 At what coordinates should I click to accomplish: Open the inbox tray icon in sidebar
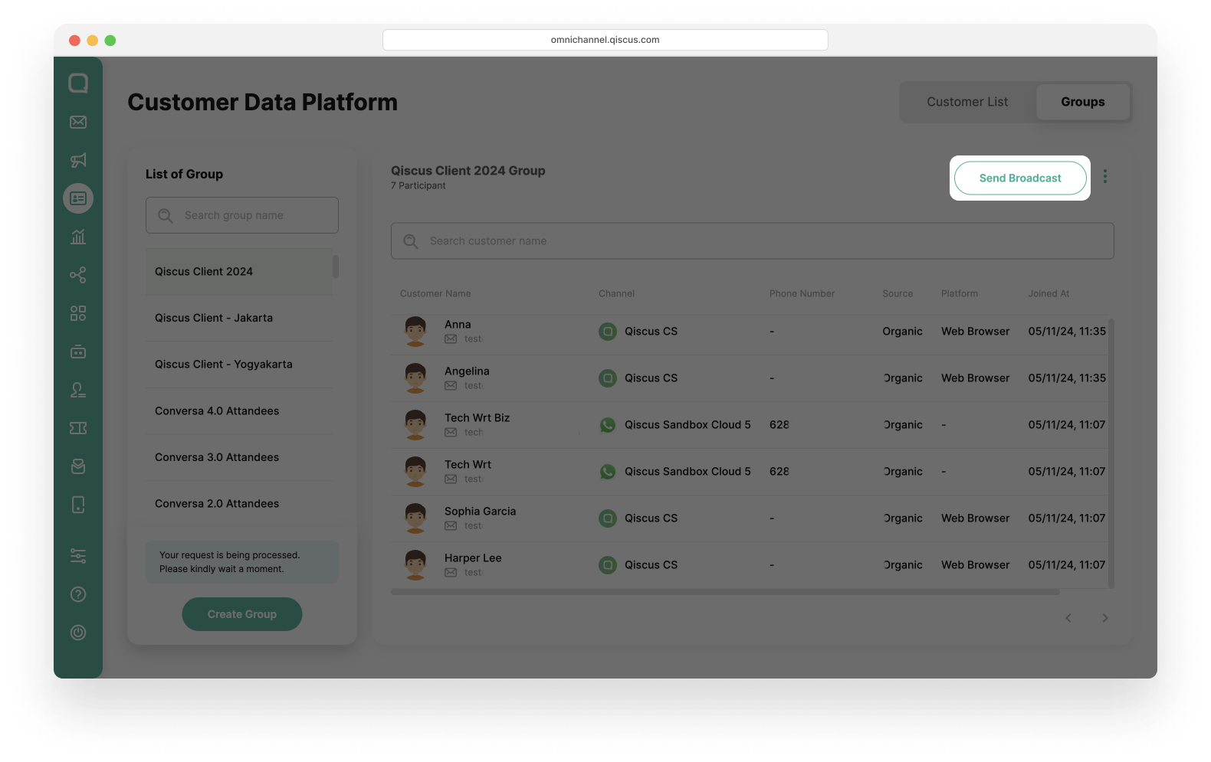[x=78, y=466]
